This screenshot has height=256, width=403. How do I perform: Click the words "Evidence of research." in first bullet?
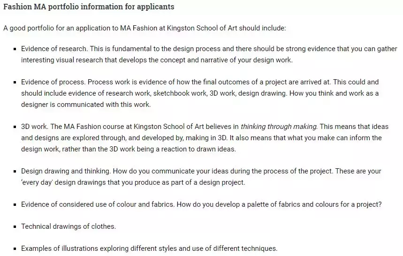(54, 49)
